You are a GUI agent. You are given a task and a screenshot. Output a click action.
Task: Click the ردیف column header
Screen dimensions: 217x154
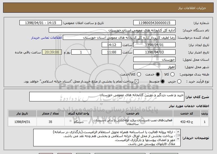(205, 114)
